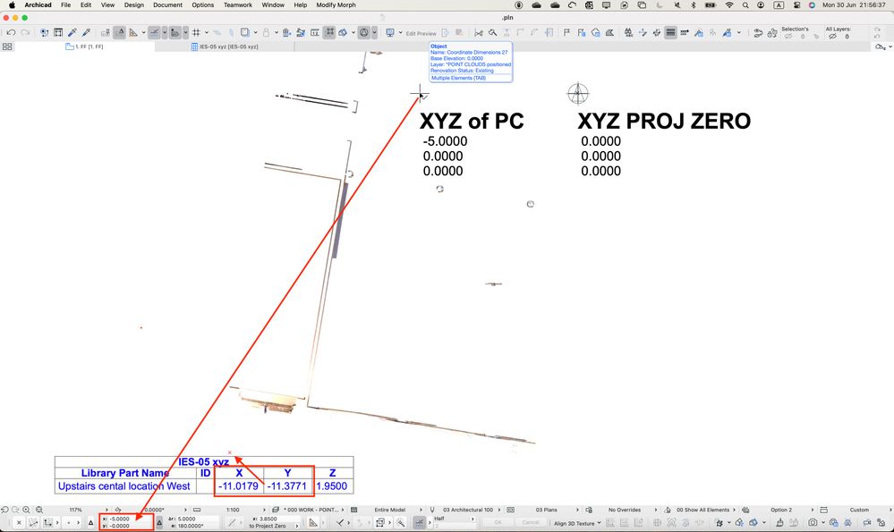The height and width of the screenshot is (532, 894).
Task: Click Edit Preview button in toolbar
Action: tap(421, 34)
